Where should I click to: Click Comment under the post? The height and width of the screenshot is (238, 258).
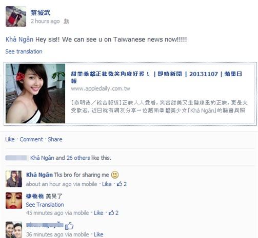(x=31, y=139)
